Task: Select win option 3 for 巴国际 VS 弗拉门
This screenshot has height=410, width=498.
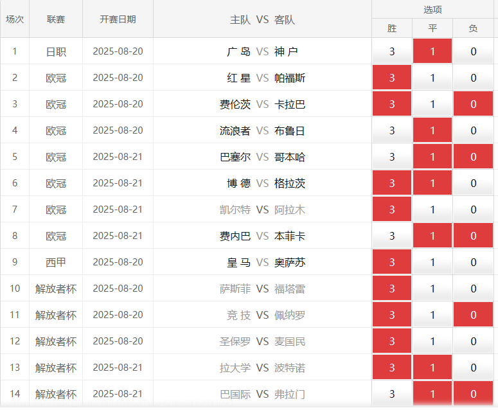Action: point(392,394)
